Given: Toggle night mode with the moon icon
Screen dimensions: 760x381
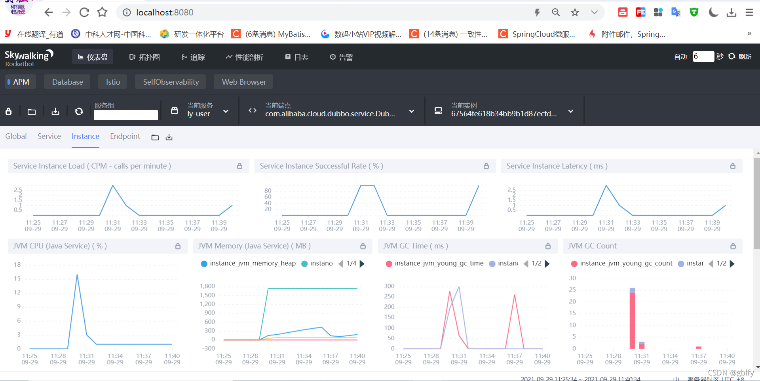Looking at the screenshot, I should (713, 13).
